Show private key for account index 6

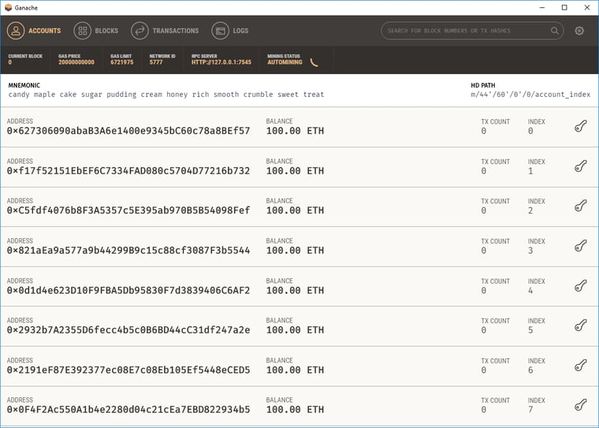(580, 365)
